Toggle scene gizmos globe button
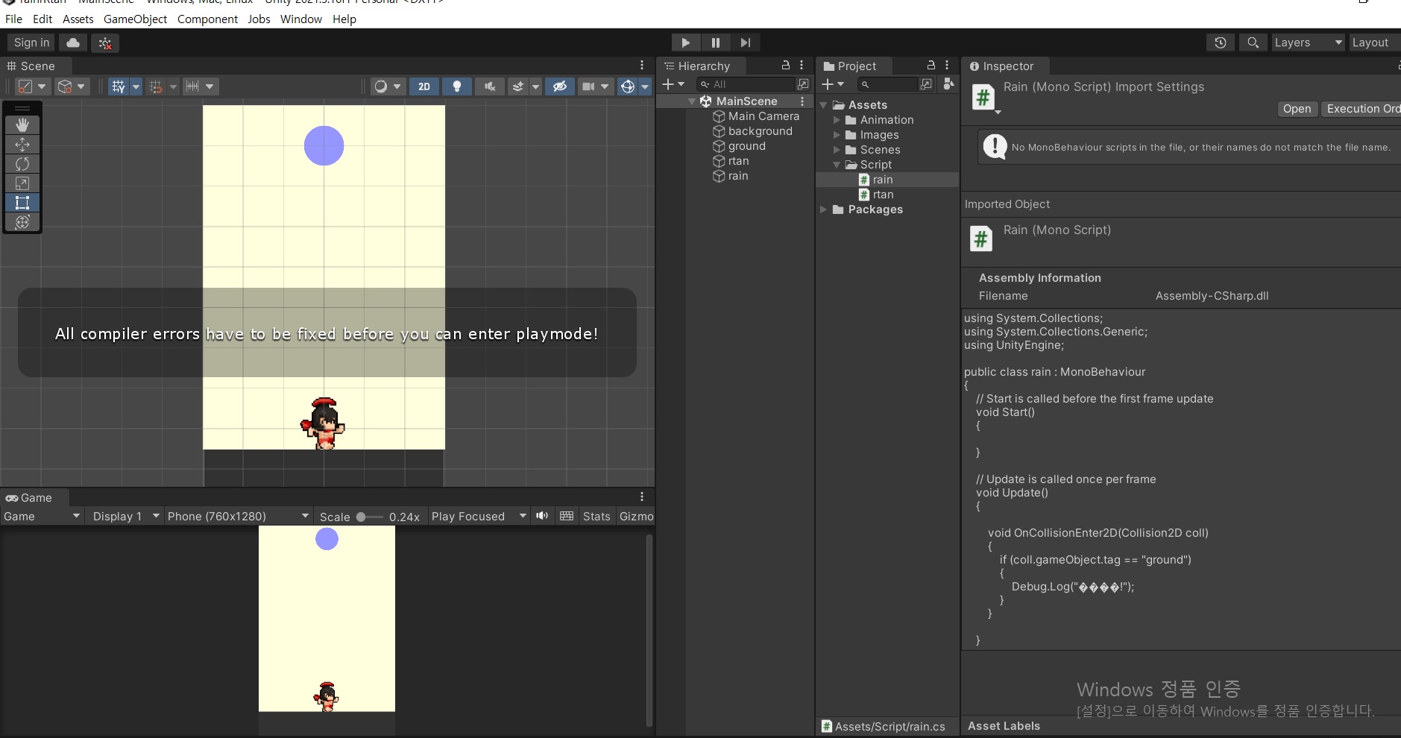This screenshot has height=738, width=1401. point(628,86)
